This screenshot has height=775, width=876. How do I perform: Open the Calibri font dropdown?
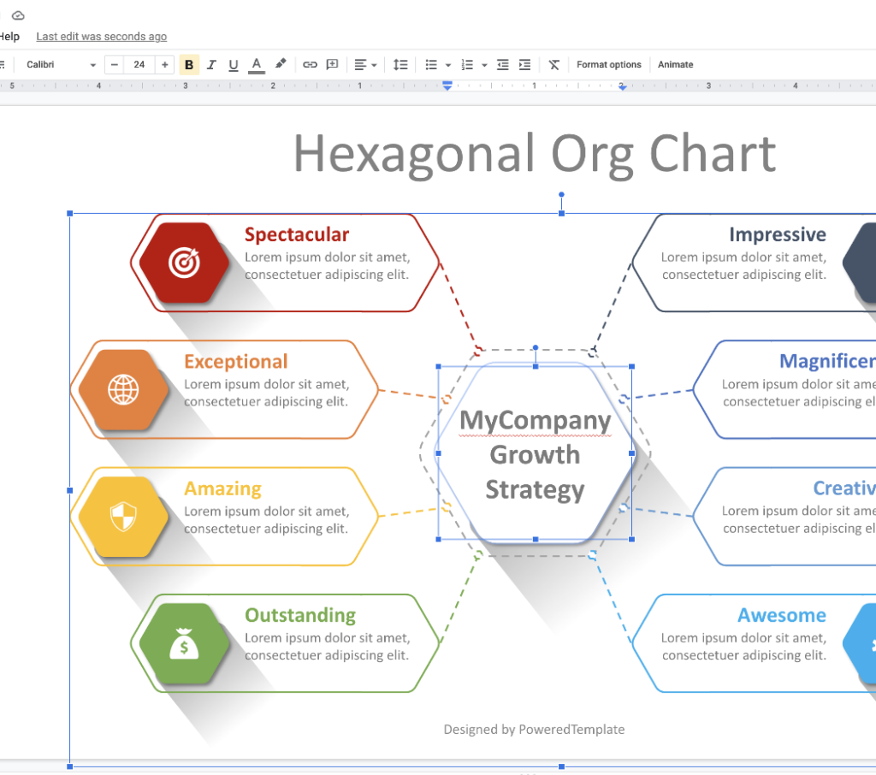tap(61, 65)
